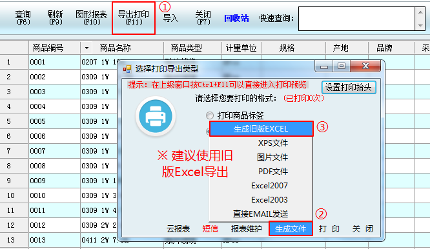Click quick search scrollbar down arrow

pyautogui.click(x=420, y=25)
